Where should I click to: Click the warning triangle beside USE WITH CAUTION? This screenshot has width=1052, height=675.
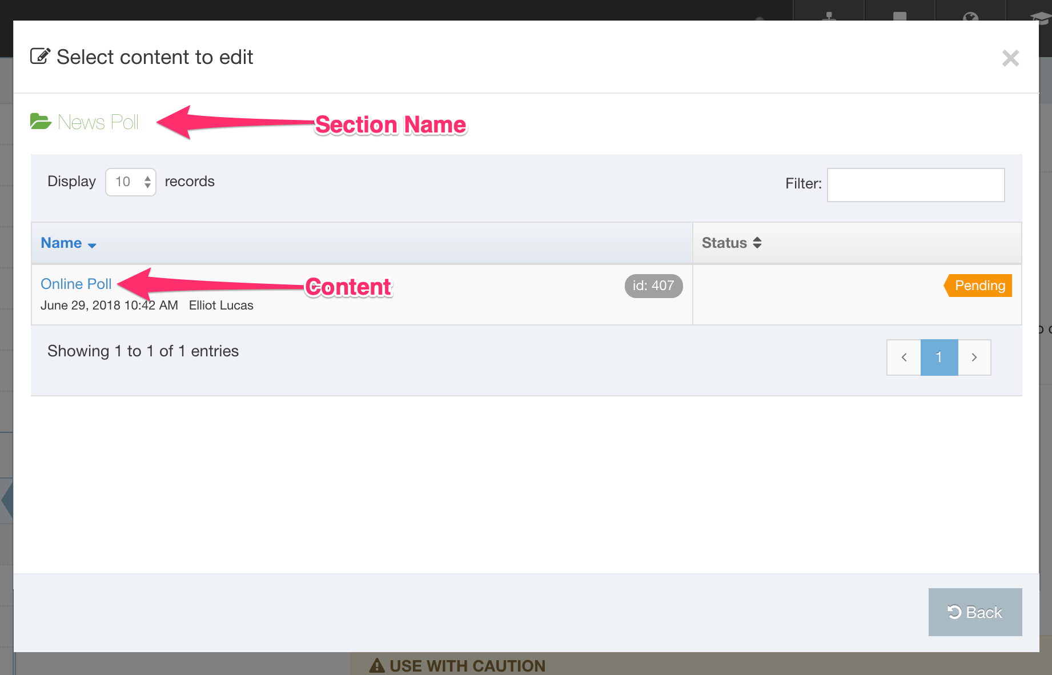[x=377, y=665]
